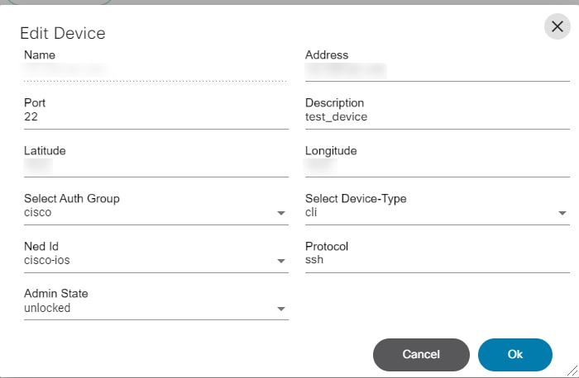
Task: Close the Edit Device dialog
Action: click(557, 26)
